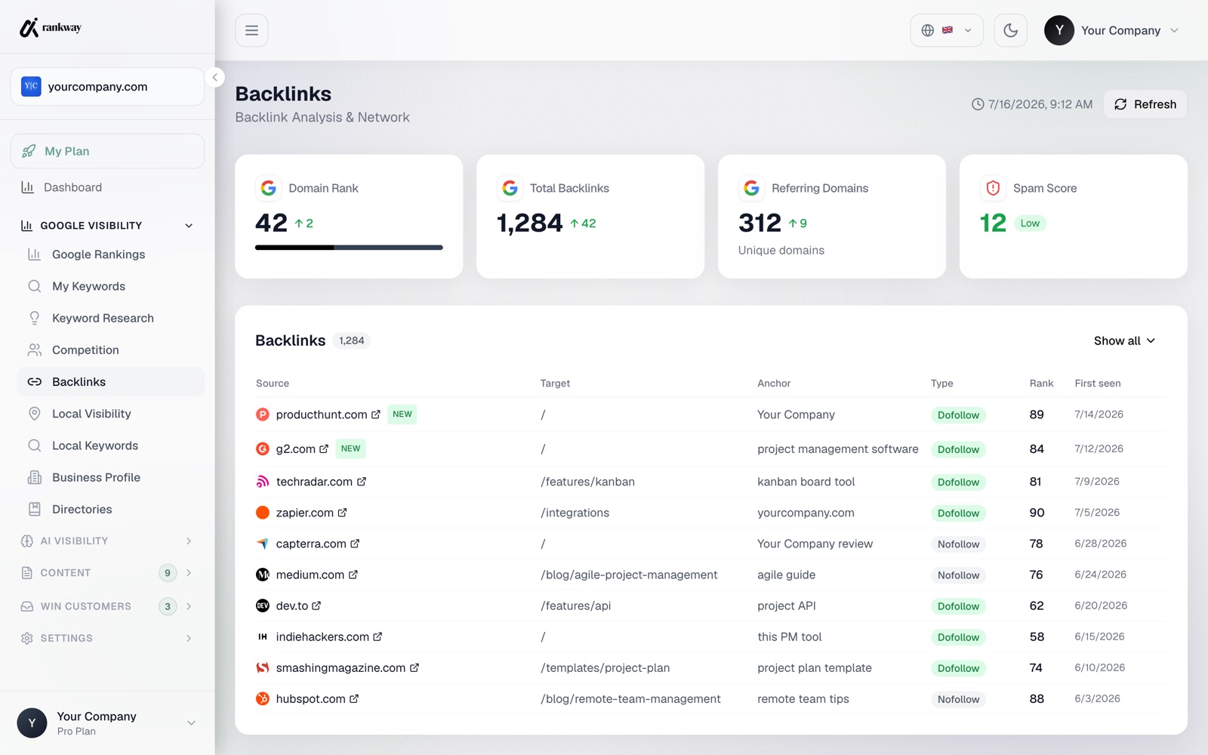The width and height of the screenshot is (1208, 755).
Task: Open indiehackers.com external link icon
Action: coord(377,636)
